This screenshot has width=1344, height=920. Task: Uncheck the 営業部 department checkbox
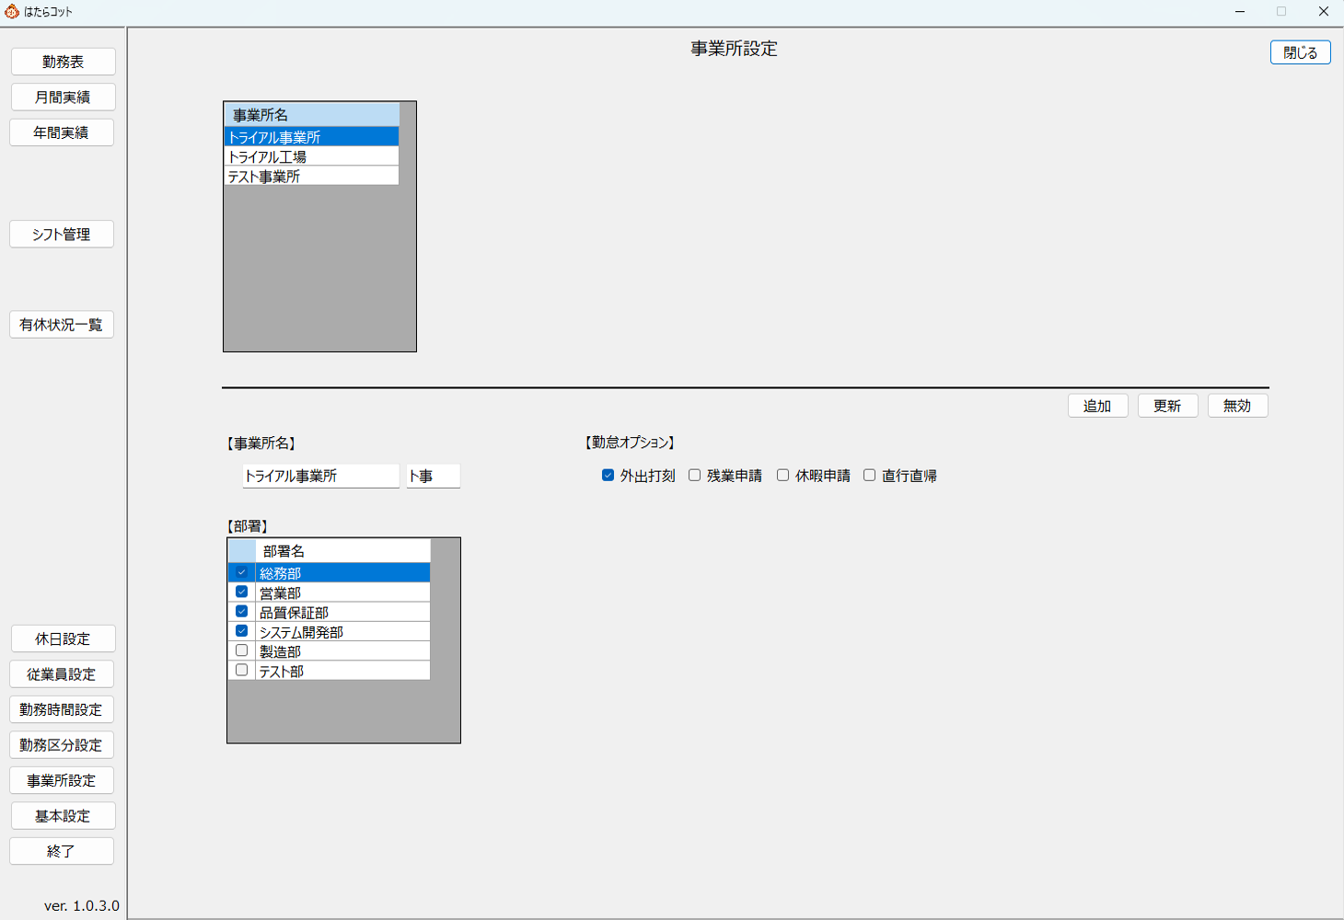click(242, 592)
